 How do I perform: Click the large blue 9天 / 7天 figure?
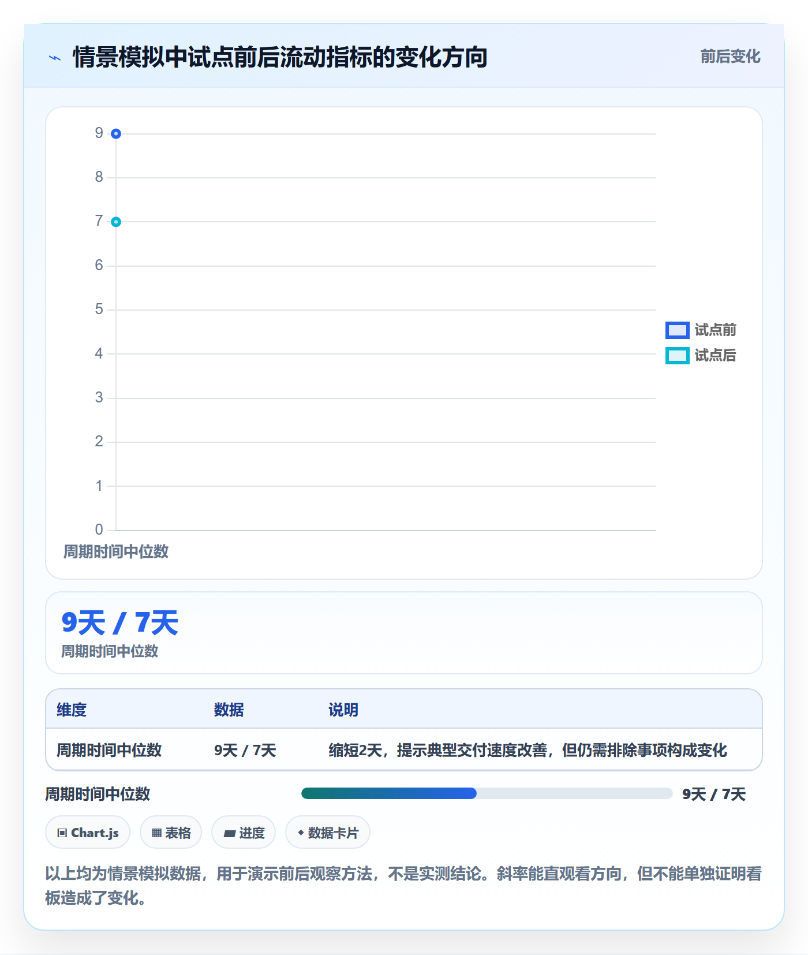(x=120, y=623)
